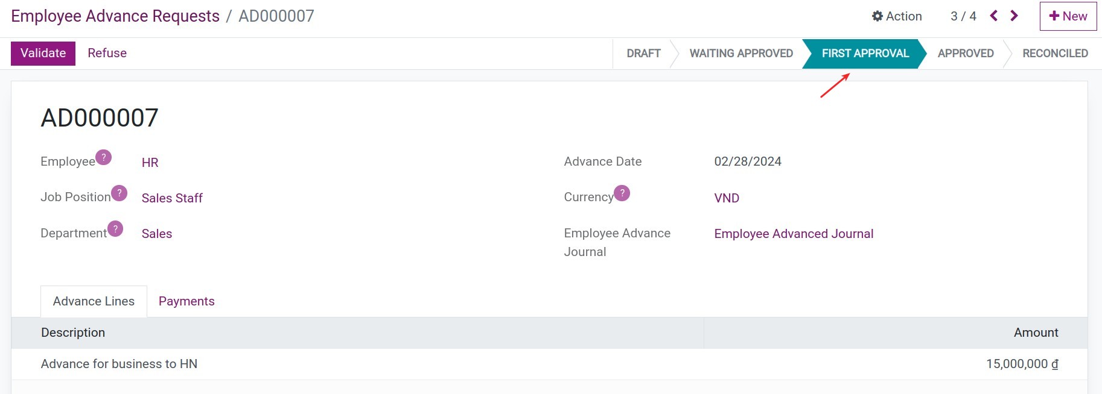Open the Action gear menu
Image resolution: width=1102 pixels, height=394 pixels.
[x=897, y=16]
